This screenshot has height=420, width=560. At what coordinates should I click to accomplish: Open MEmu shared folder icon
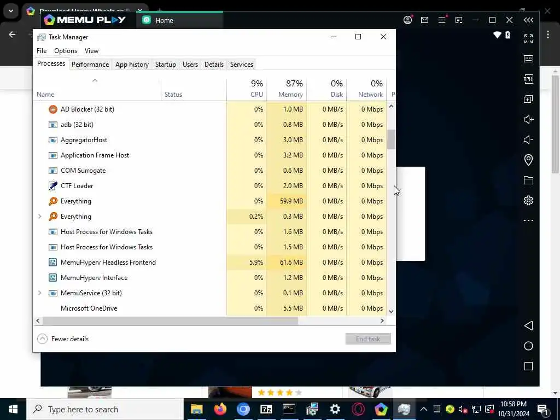[x=528, y=180]
